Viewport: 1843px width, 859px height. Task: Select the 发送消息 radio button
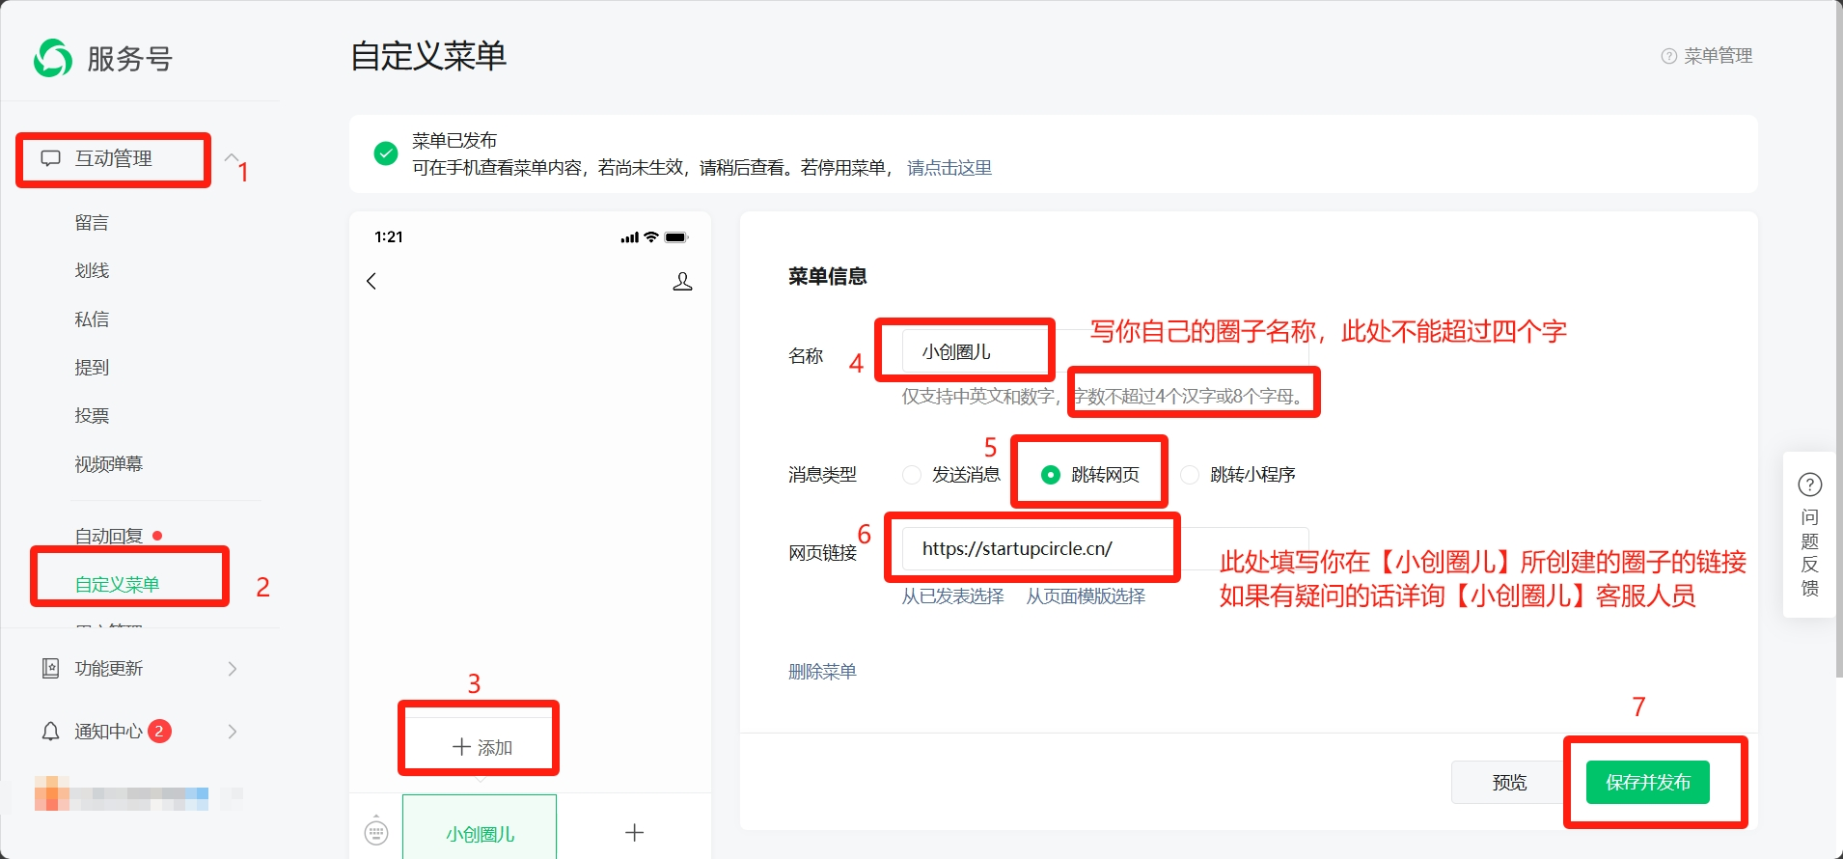point(911,475)
